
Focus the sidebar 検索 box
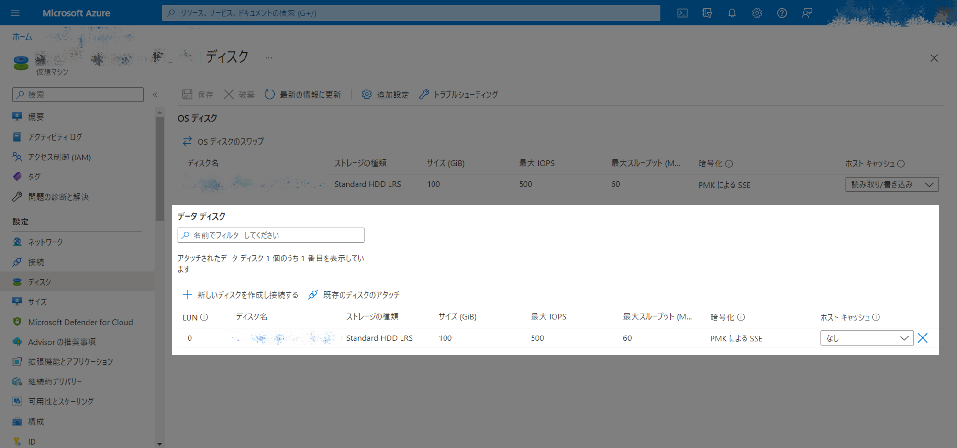coord(78,94)
